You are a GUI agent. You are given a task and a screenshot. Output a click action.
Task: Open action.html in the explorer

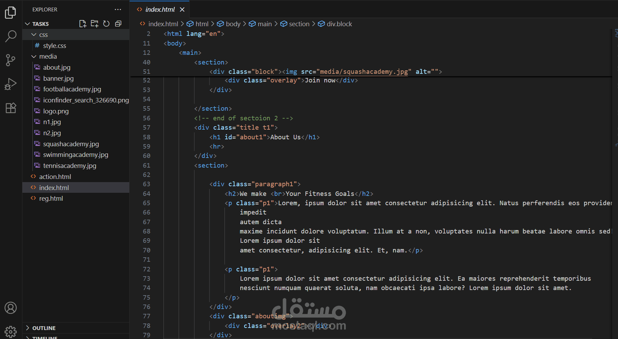(55, 177)
